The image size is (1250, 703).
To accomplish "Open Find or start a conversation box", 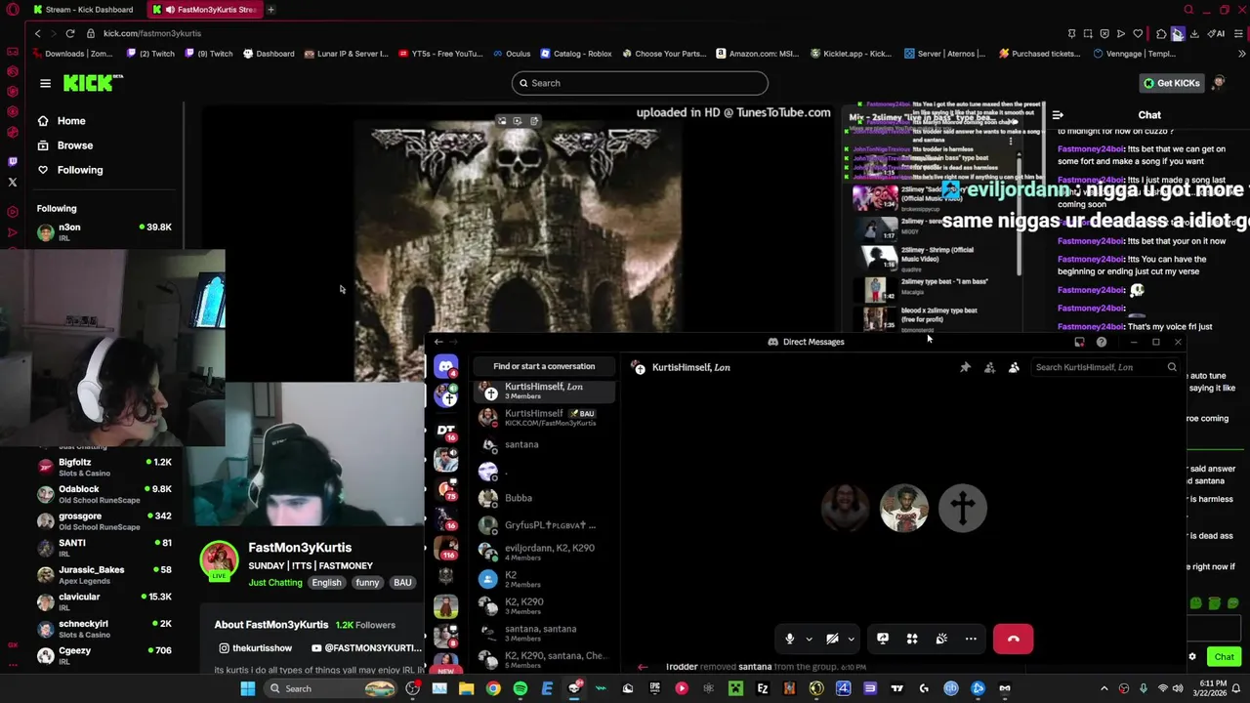I will point(544,366).
